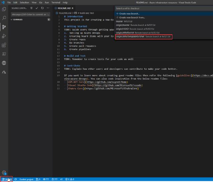Image resolution: width=213 pixels, height=182 pixels.
Task: Open the Terminal menu
Action: coord(55,2)
